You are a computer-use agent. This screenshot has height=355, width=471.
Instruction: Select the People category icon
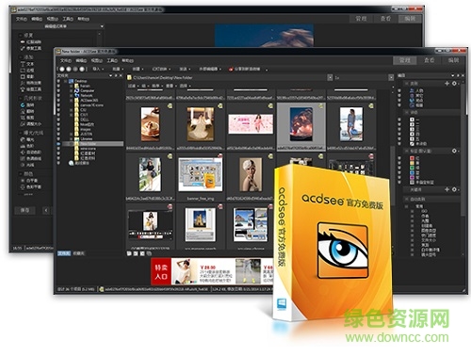coord(412,90)
